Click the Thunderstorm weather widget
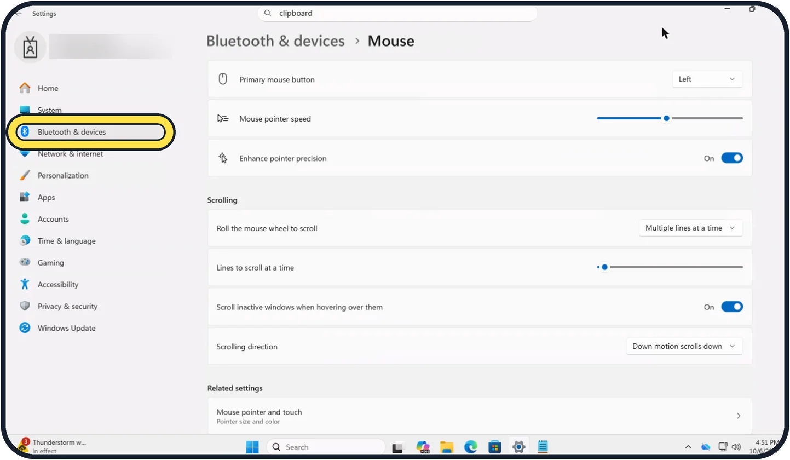Viewport: 790px width, 460px height. pos(52,446)
